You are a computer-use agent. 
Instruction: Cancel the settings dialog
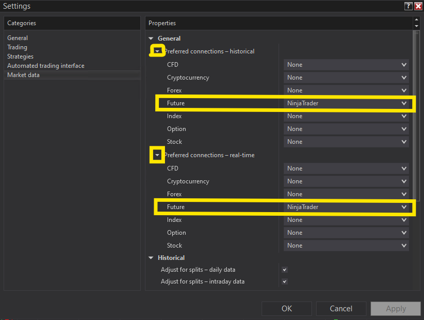pos(341,308)
